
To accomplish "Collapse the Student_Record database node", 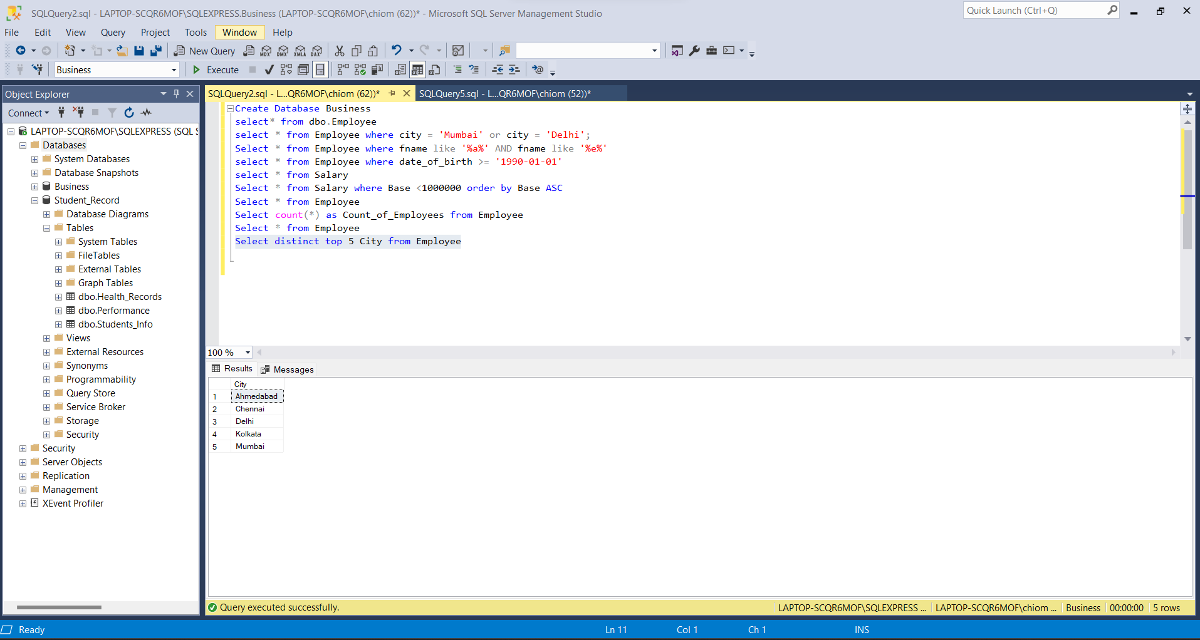I will click(x=34, y=200).
